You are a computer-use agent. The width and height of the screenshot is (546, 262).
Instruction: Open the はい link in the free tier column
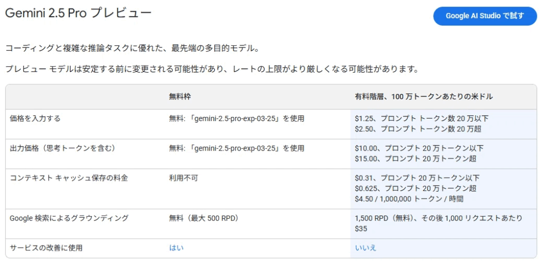point(176,248)
